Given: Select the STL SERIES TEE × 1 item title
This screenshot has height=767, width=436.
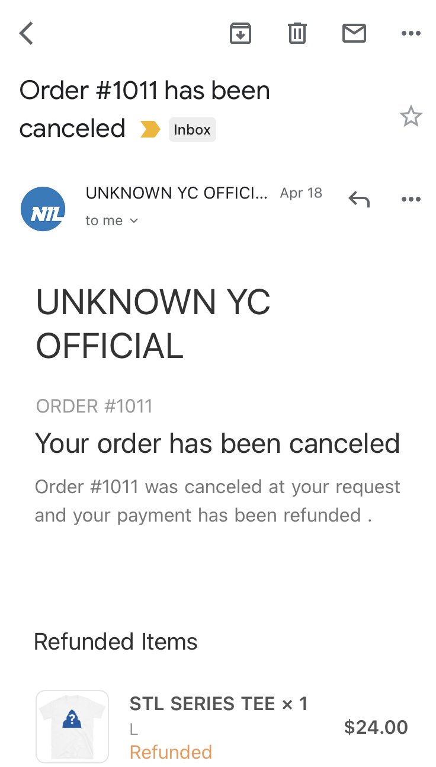Looking at the screenshot, I should point(219,704).
